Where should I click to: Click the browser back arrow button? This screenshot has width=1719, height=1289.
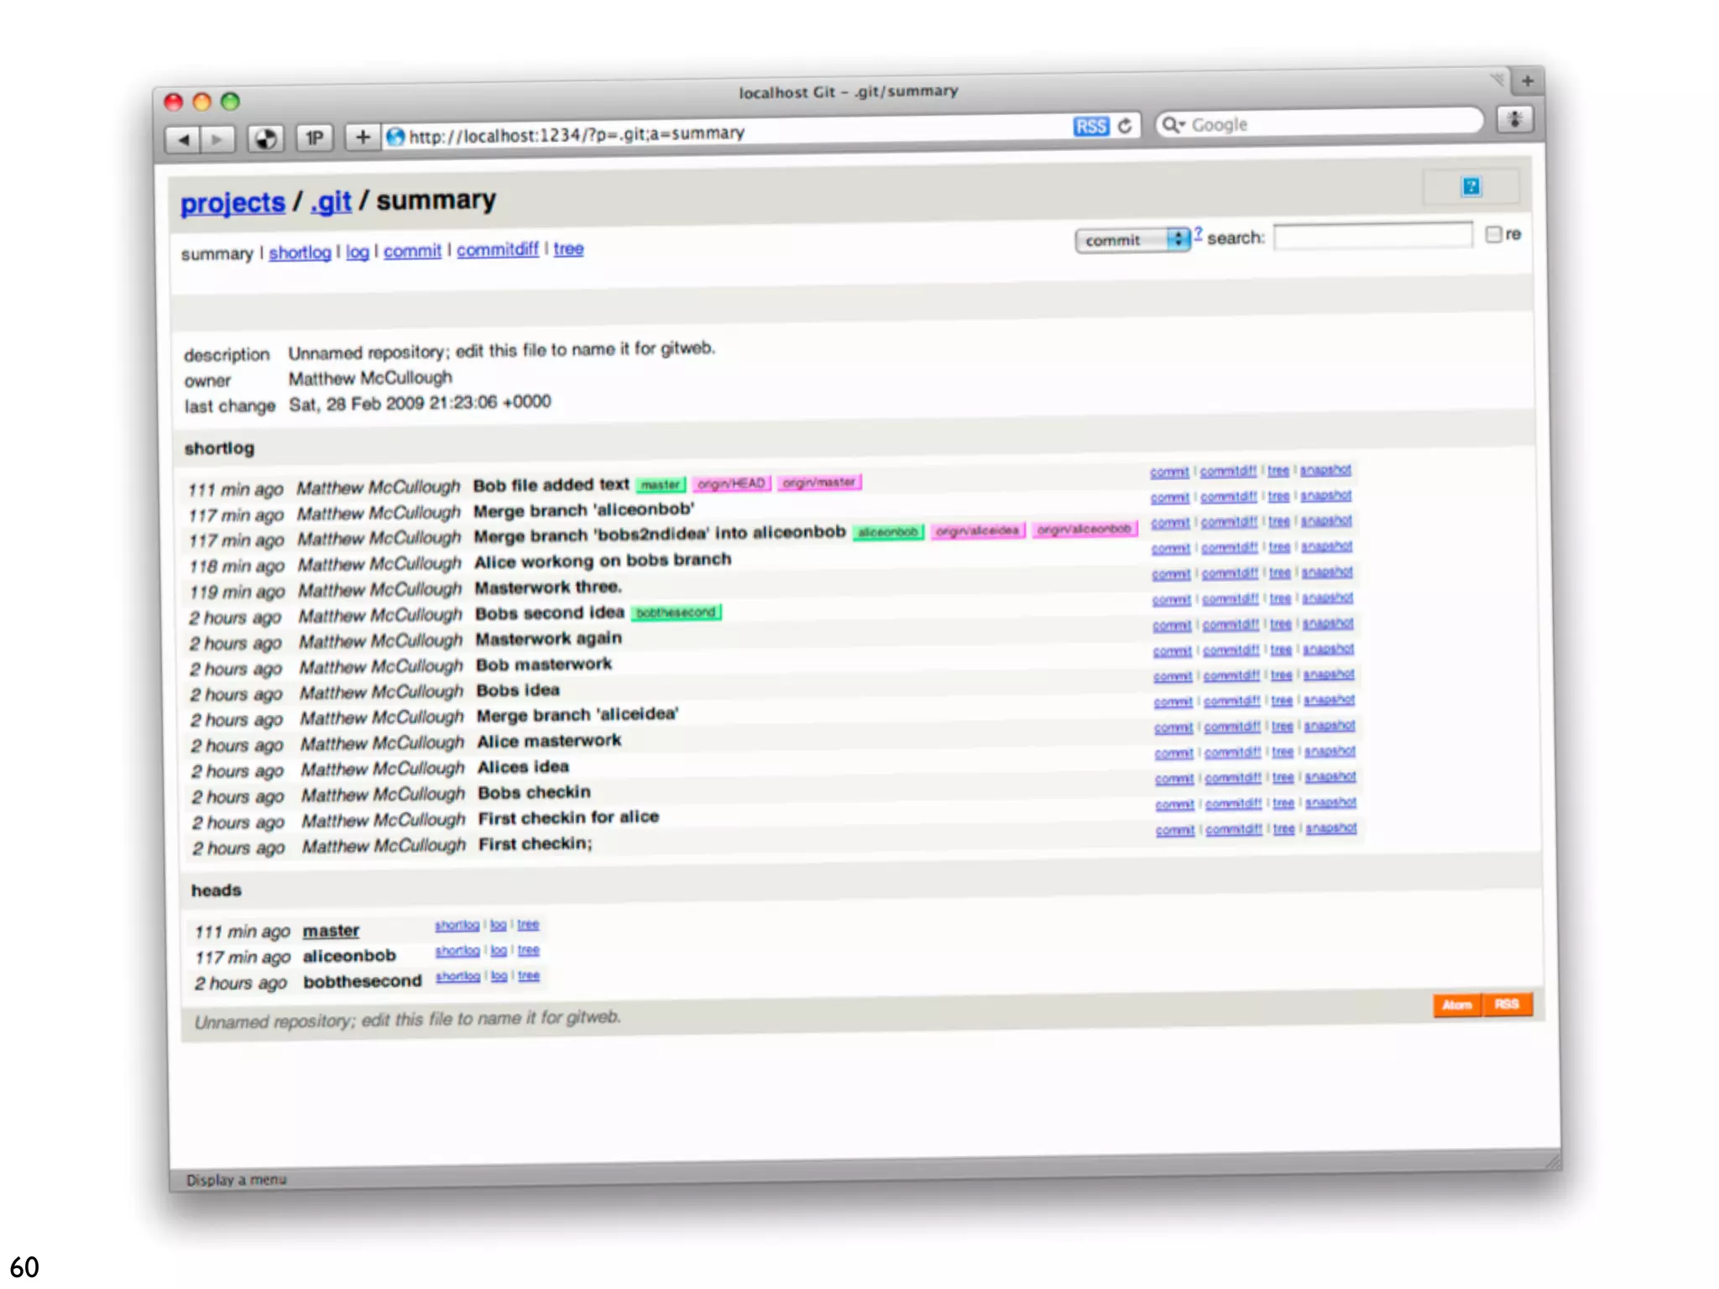(183, 139)
